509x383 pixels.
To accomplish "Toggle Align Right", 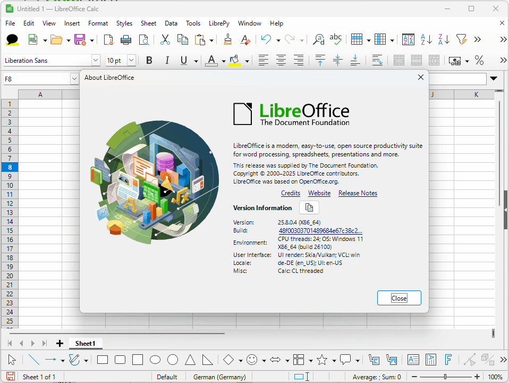I will click(299, 61).
